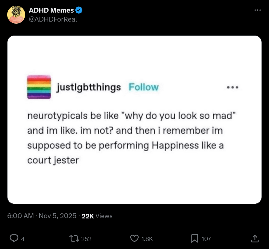Click the 107 bookmarks count
Screen dimensions: 269x249
206,239
